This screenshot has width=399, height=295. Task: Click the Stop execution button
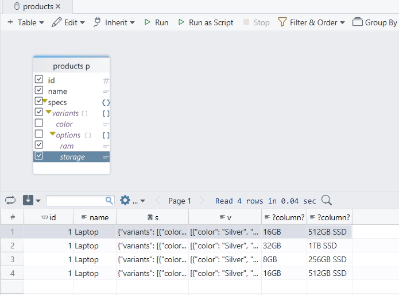(256, 22)
